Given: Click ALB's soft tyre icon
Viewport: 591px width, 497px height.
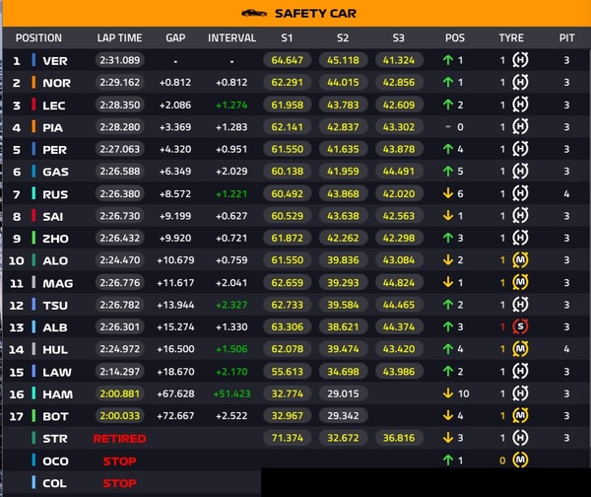Looking at the screenshot, I should (521, 326).
